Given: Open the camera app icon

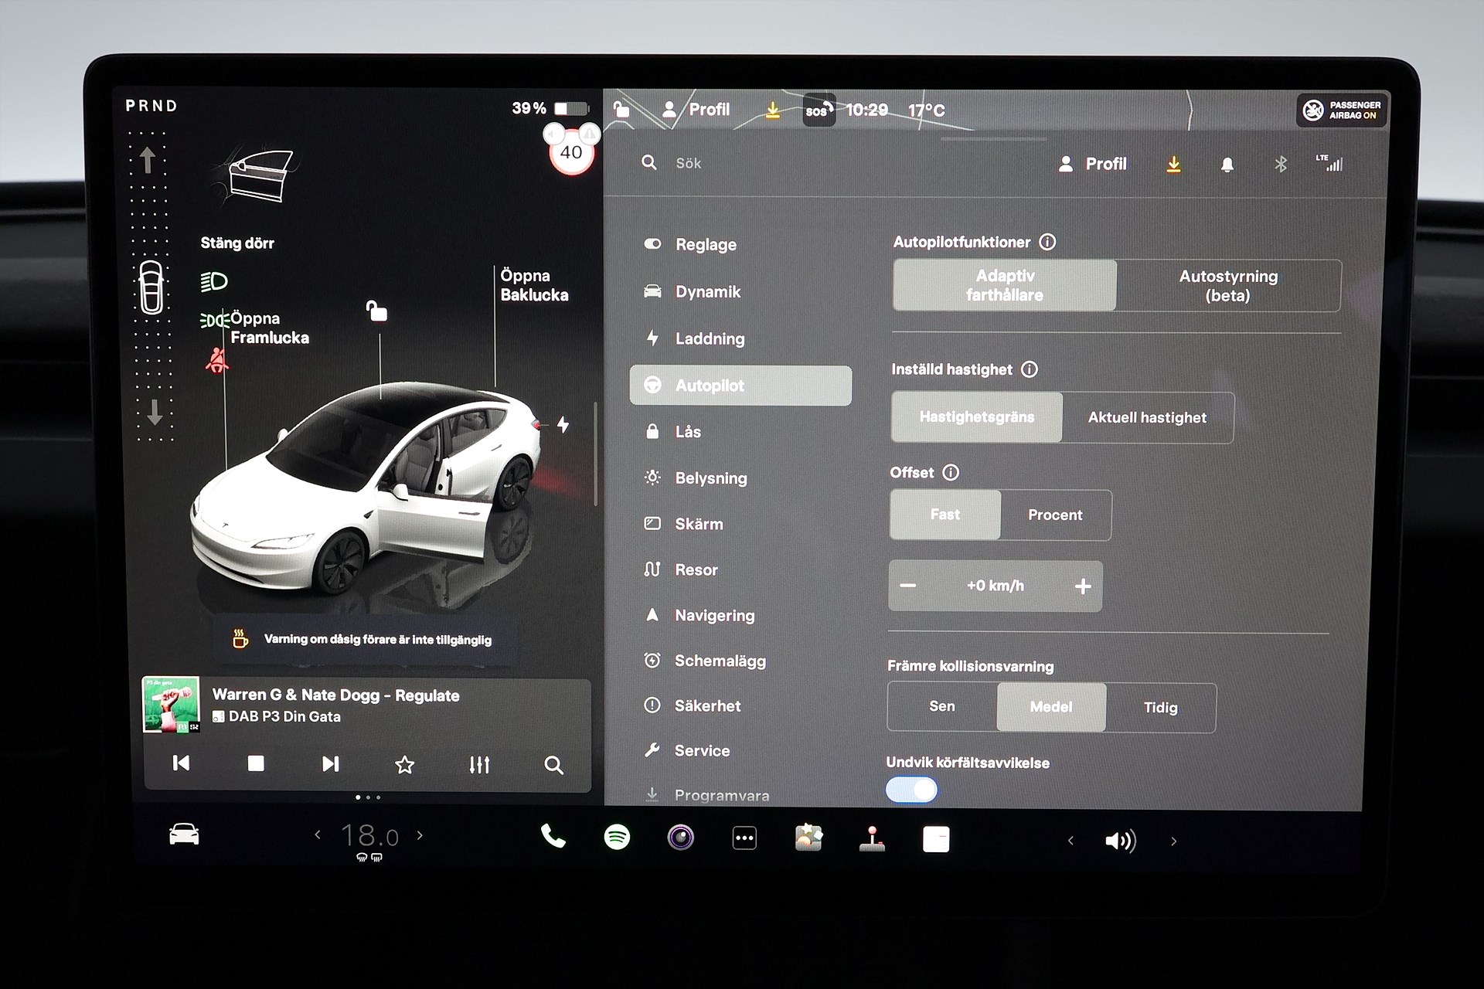Looking at the screenshot, I should pos(680,838).
